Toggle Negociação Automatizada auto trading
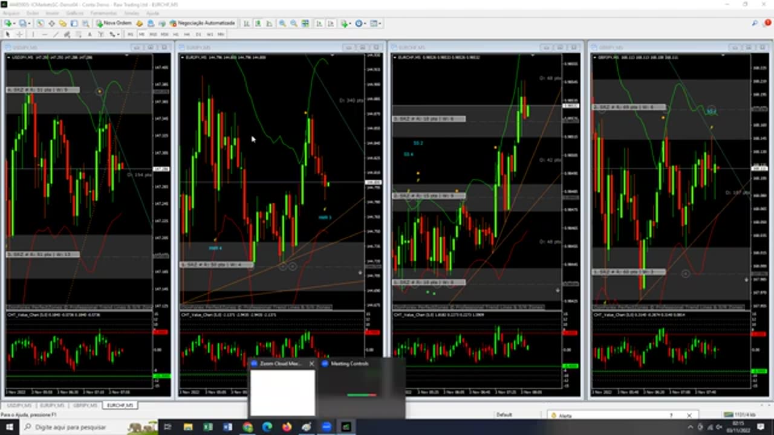This screenshot has width=774, height=435. tap(202, 24)
